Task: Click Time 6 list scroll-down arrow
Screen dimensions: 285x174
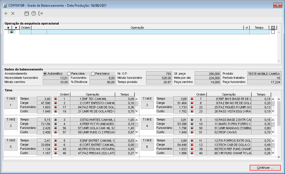Action: coord(273,153)
